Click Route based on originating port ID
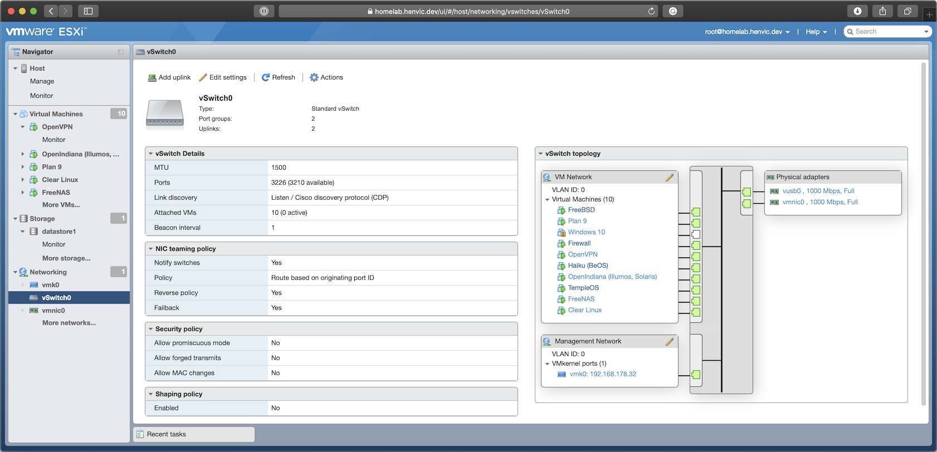The image size is (937, 452). click(323, 278)
